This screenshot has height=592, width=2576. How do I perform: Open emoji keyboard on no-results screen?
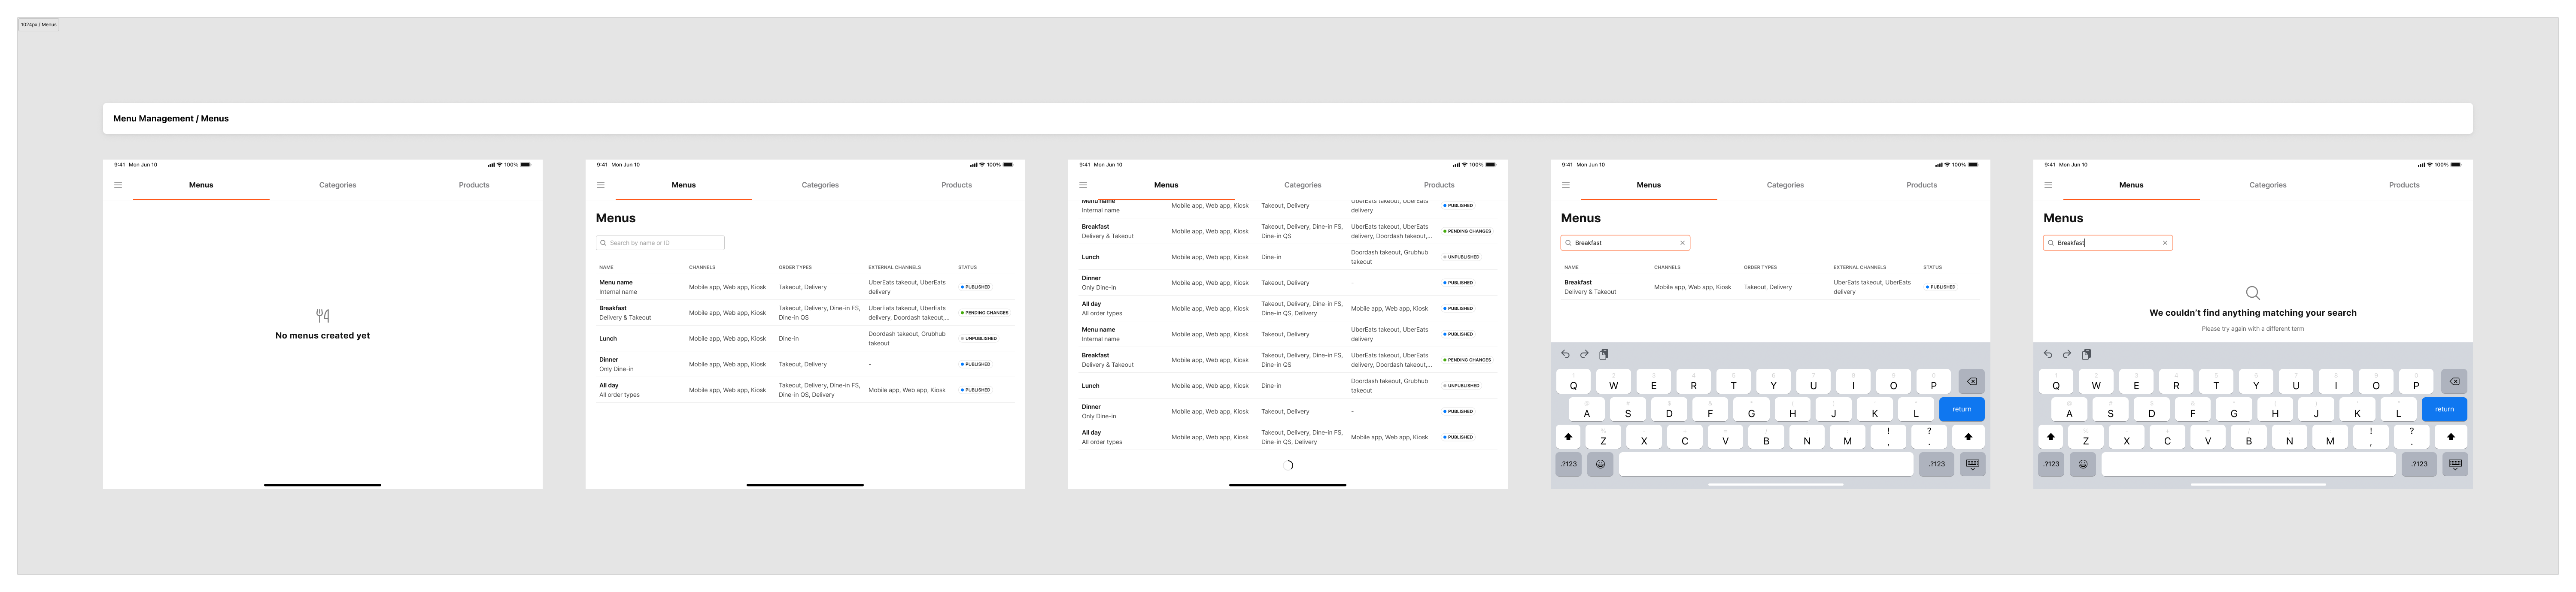pos(2083,464)
